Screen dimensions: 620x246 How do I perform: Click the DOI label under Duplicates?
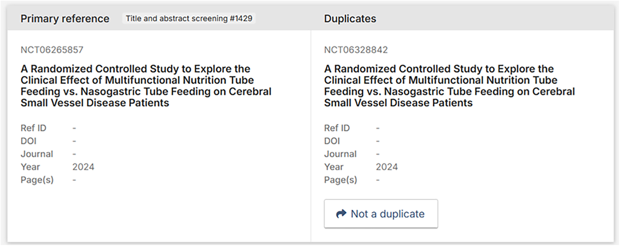[x=332, y=141]
